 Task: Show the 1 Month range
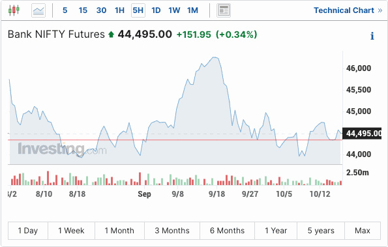click(119, 231)
